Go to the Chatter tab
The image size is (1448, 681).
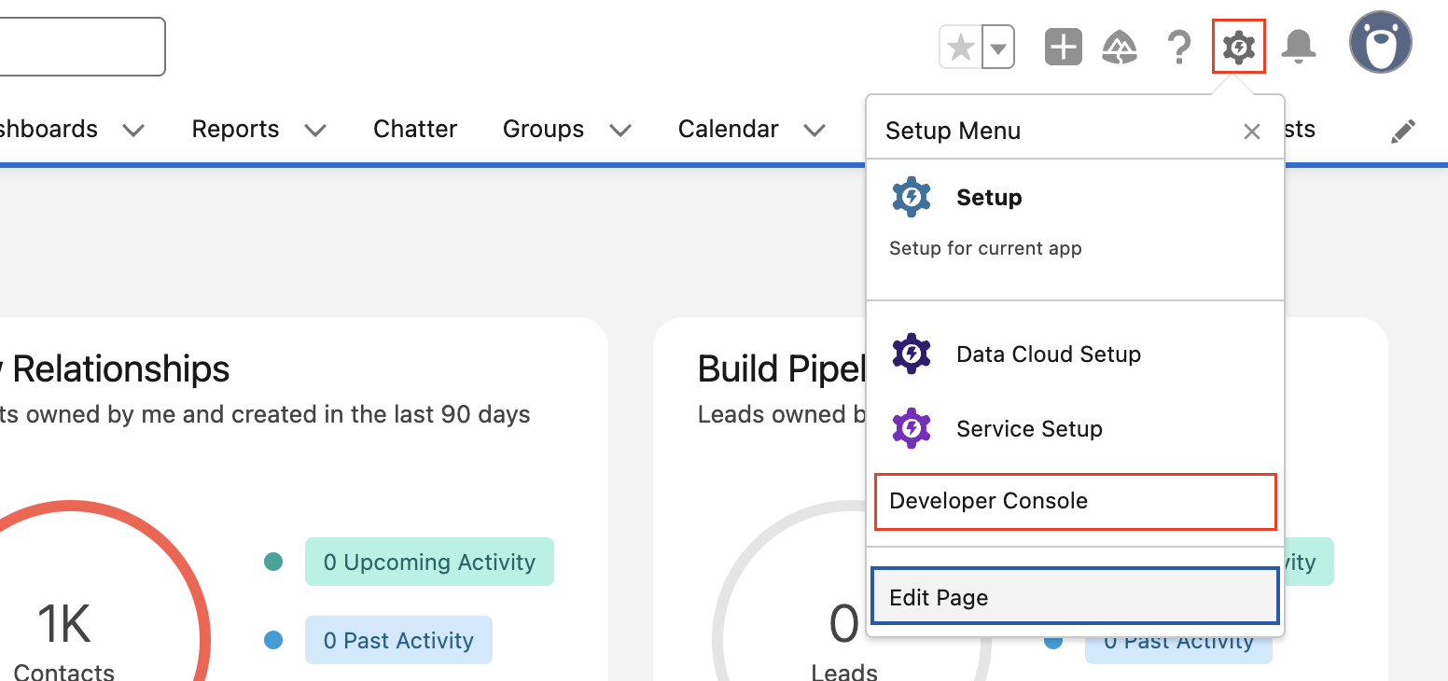point(415,129)
